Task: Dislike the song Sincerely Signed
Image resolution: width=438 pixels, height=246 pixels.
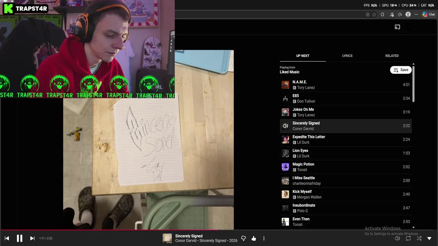Action: [243, 238]
